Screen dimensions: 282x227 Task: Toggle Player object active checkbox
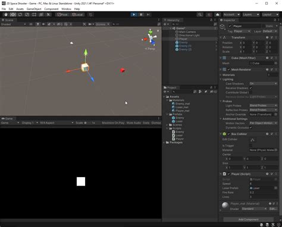coord(230,26)
